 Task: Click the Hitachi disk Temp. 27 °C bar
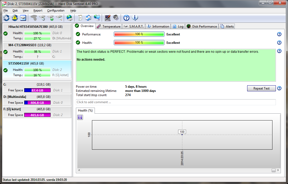point(37,38)
